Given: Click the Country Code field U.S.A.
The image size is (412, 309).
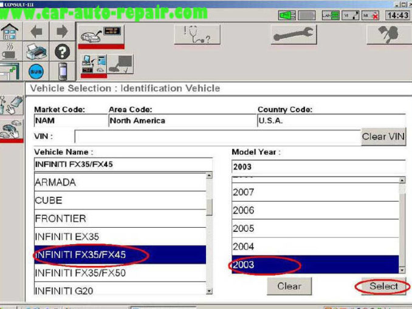Looking at the screenshot, I should click(x=332, y=120).
